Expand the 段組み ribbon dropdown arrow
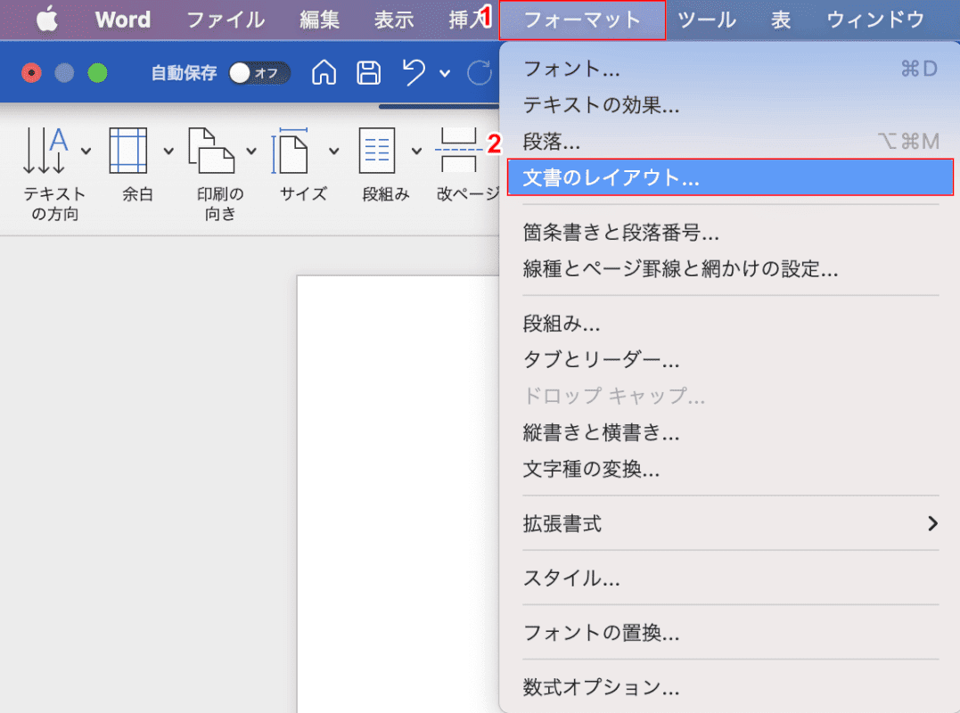 pos(416,151)
